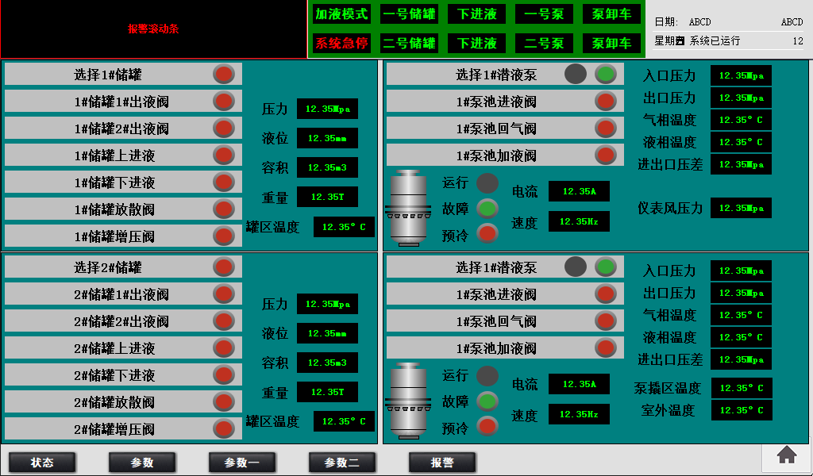Viewport: 813px width, 476px height.
Task: Select the 一号储罐 button in top bar
Action: click(409, 14)
